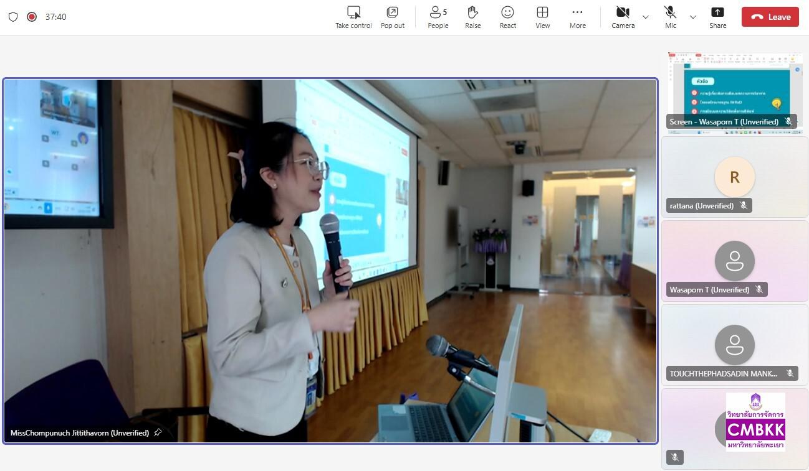Viewport: 809px width, 471px height.
Task: Click the recording indicator icon
Action: pos(32,17)
